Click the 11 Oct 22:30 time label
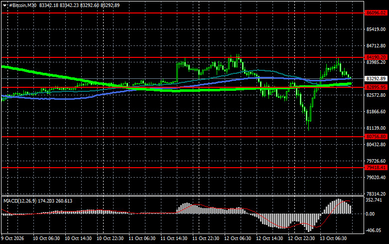389x244 pixels. pyautogui.click(x=206, y=239)
